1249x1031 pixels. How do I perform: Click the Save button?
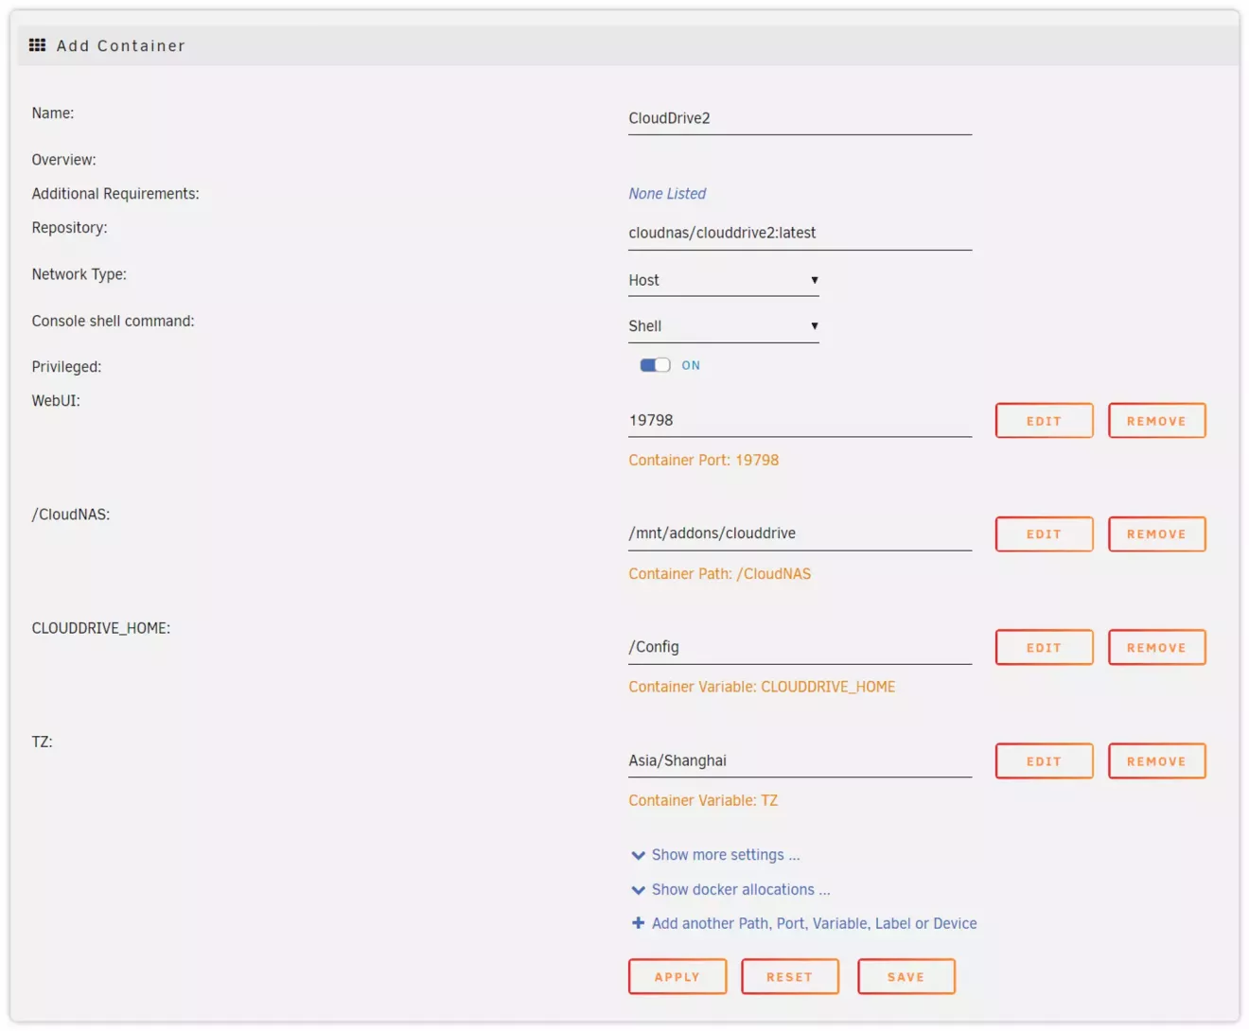click(x=906, y=977)
